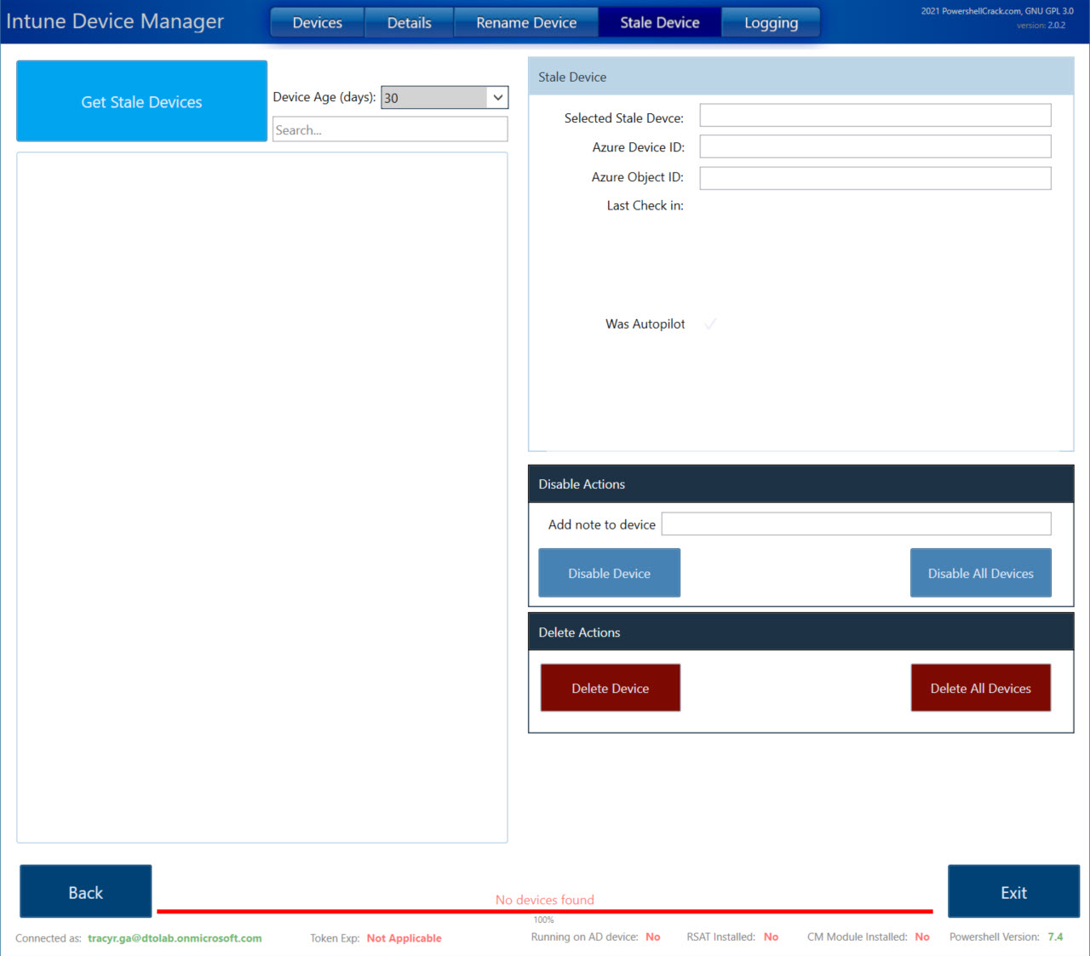Open the Device Age days dropdown

(445, 97)
